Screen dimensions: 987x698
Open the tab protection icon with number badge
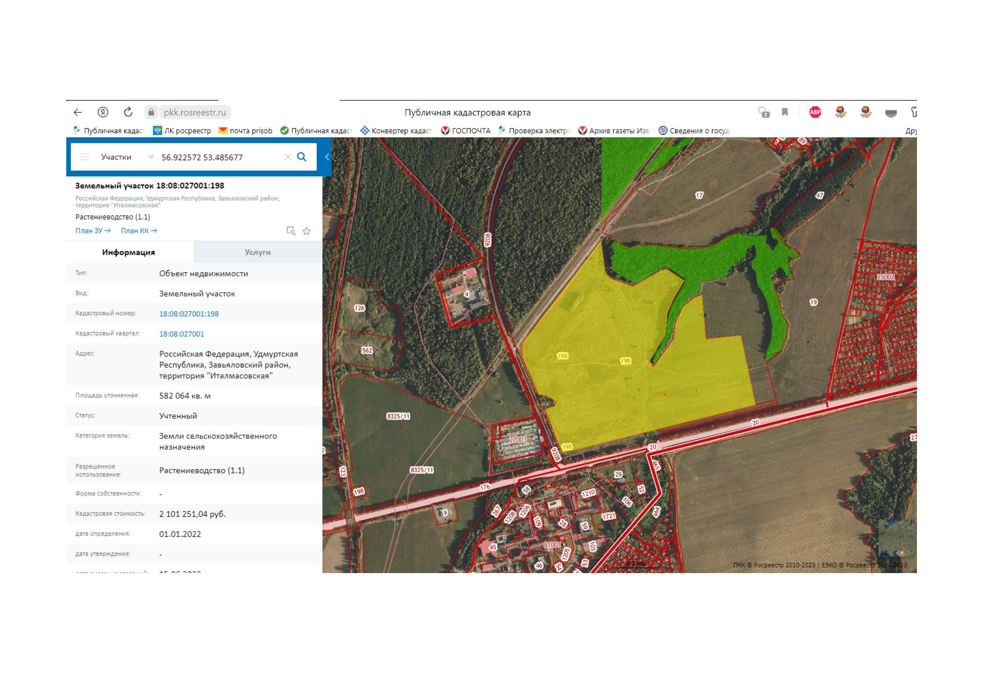(x=763, y=113)
